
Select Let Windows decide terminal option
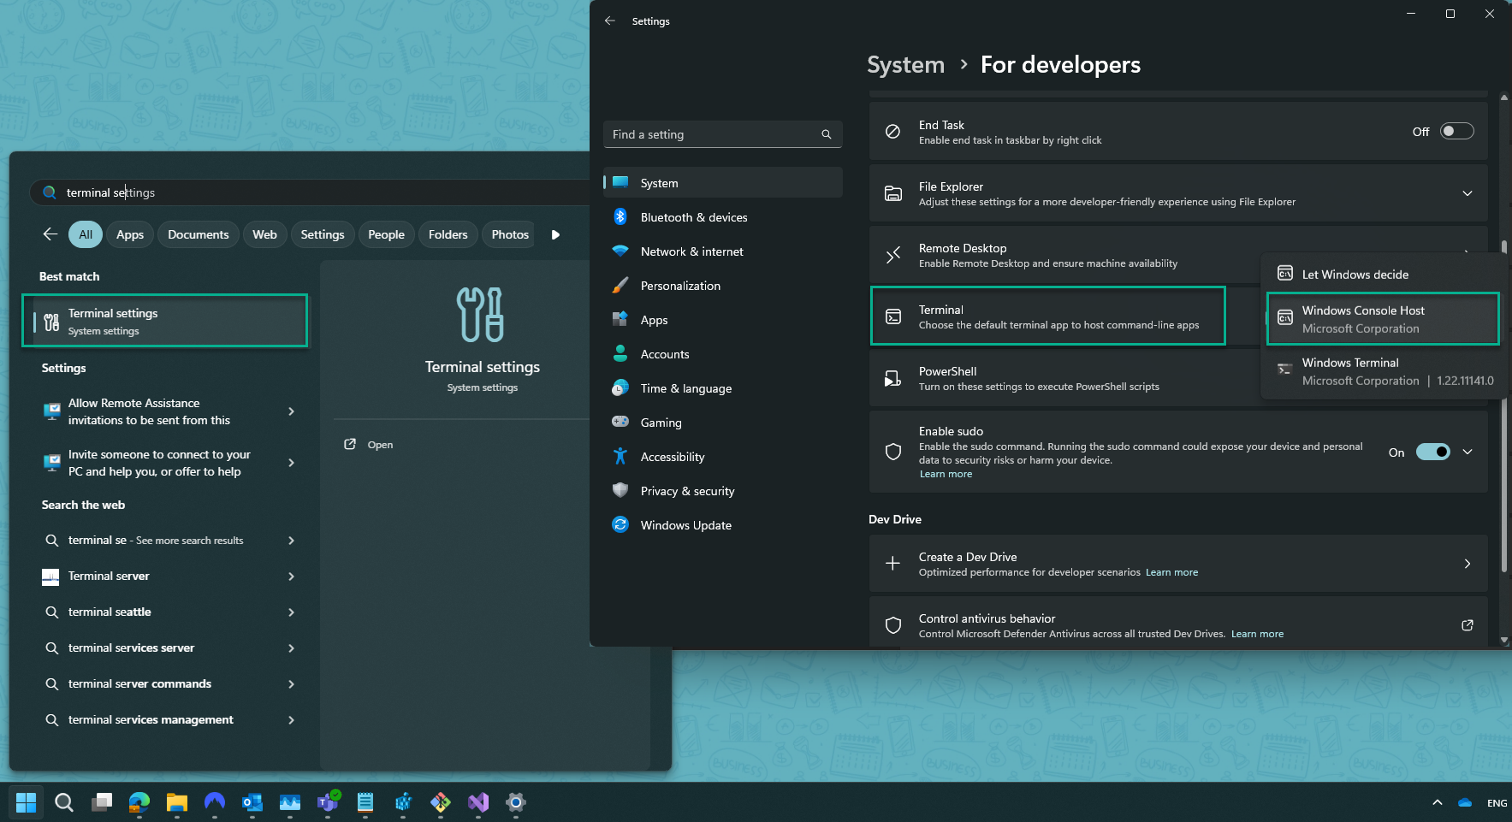1382,275
